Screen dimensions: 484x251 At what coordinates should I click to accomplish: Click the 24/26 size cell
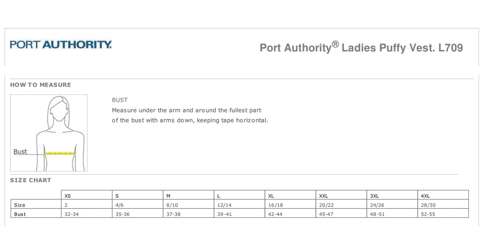377,205
